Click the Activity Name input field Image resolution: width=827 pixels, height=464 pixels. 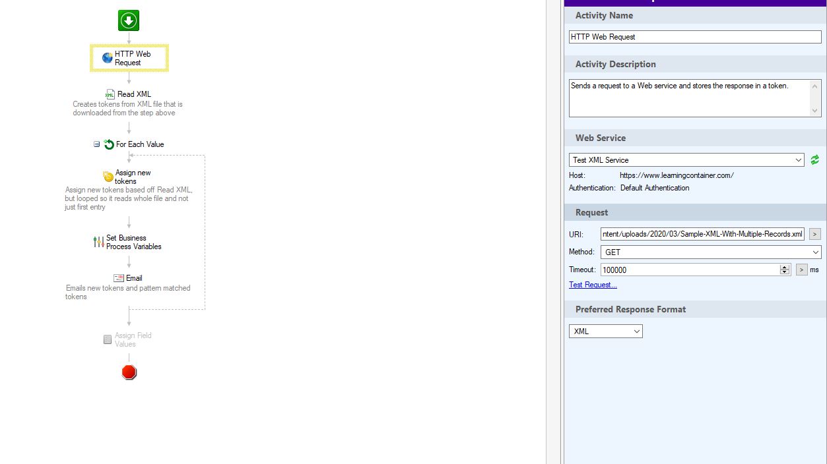695,37
